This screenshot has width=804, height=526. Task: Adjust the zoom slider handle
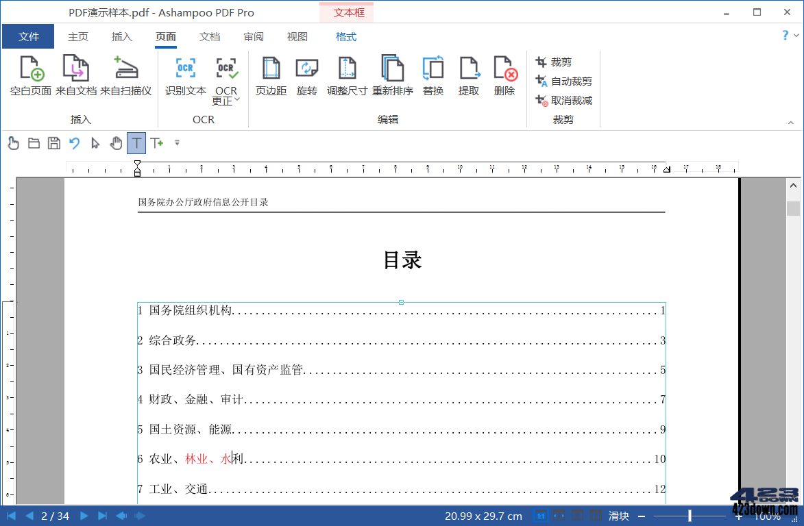[x=689, y=516]
